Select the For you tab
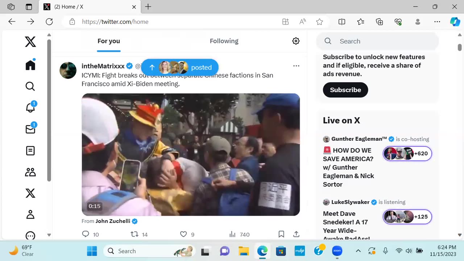This screenshot has height=261, width=464. click(x=109, y=41)
